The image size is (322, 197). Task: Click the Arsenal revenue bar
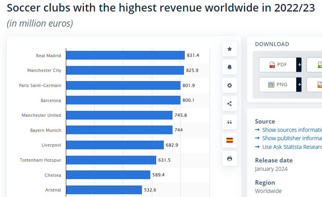(x=104, y=190)
